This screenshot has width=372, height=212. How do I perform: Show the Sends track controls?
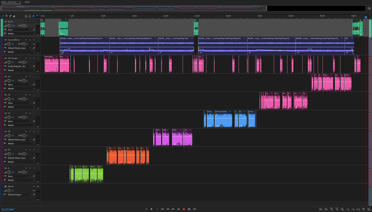coord(10,16)
